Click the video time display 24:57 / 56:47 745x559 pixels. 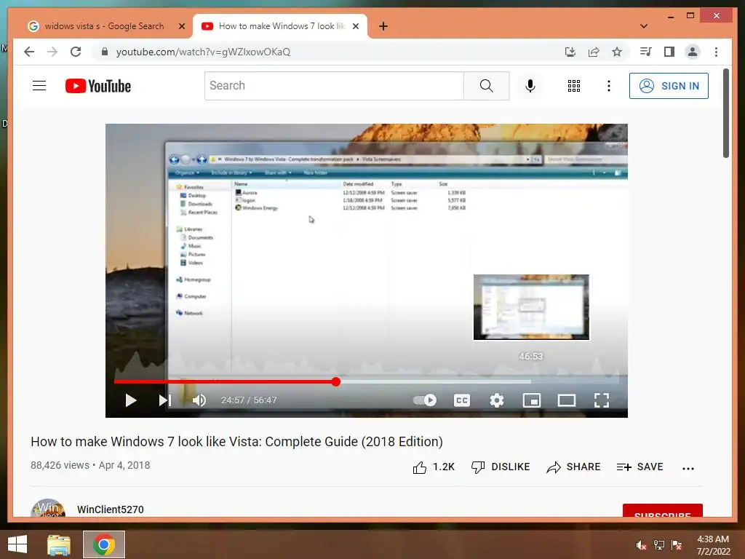pyautogui.click(x=249, y=400)
